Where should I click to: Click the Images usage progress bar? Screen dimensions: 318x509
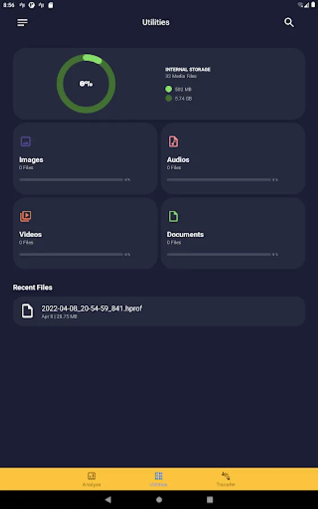click(71, 179)
